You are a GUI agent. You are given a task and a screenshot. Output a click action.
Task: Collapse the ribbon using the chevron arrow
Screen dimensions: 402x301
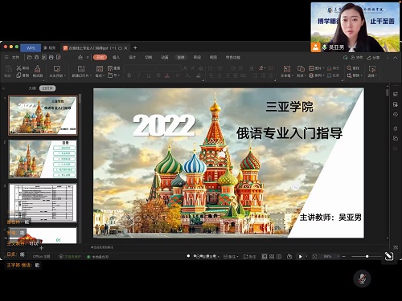396,58
